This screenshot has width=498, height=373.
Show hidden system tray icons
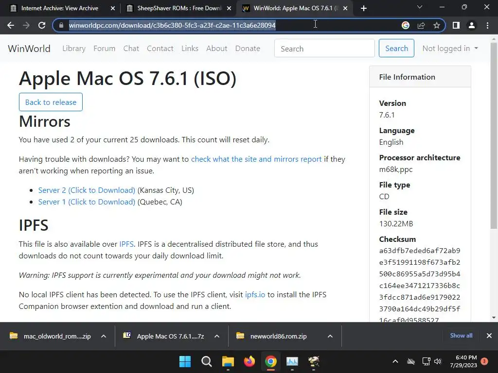point(395,361)
